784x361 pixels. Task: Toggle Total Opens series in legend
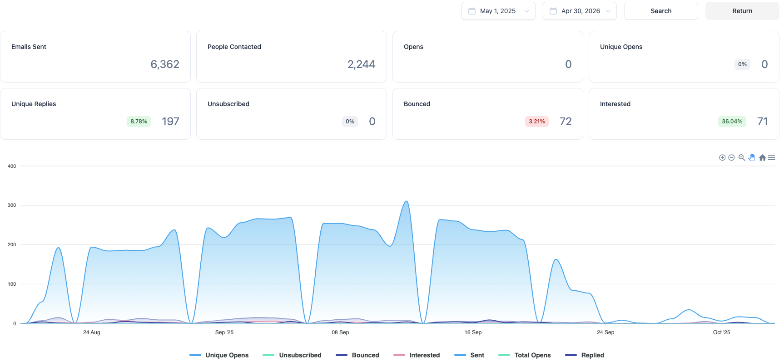coord(525,355)
